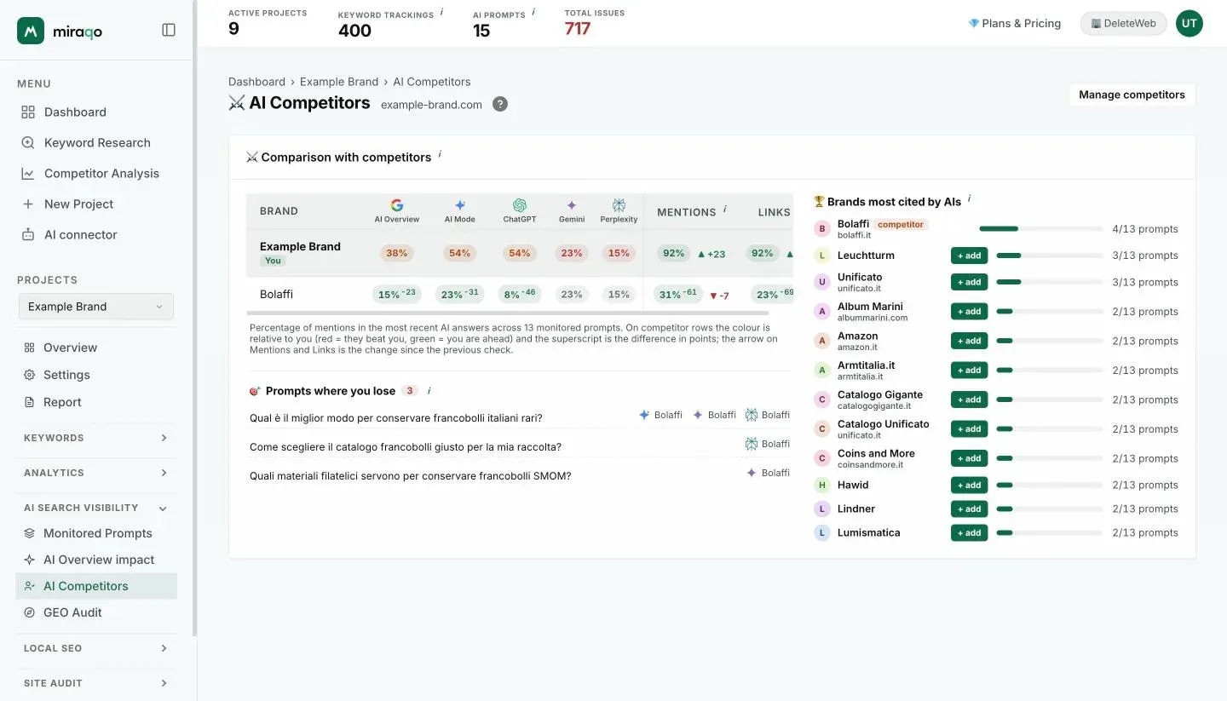The height and width of the screenshot is (701, 1227).
Task: Click the Bolaffi competitor badge
Action: (x=901, y=225)
